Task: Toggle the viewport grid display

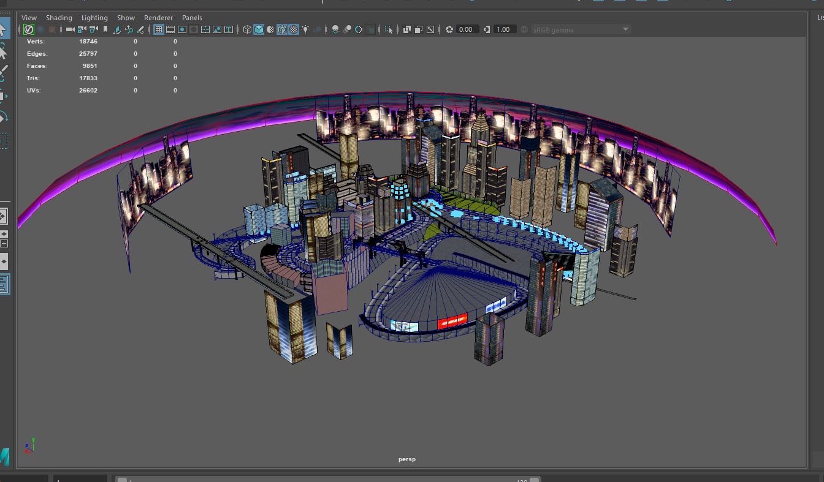Action: 159,29
